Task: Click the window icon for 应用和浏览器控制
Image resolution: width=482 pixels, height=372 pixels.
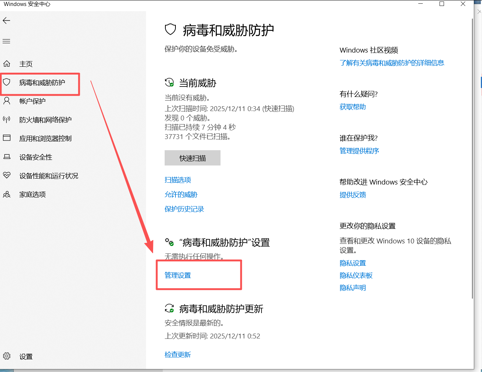Action: coord(7,138)
